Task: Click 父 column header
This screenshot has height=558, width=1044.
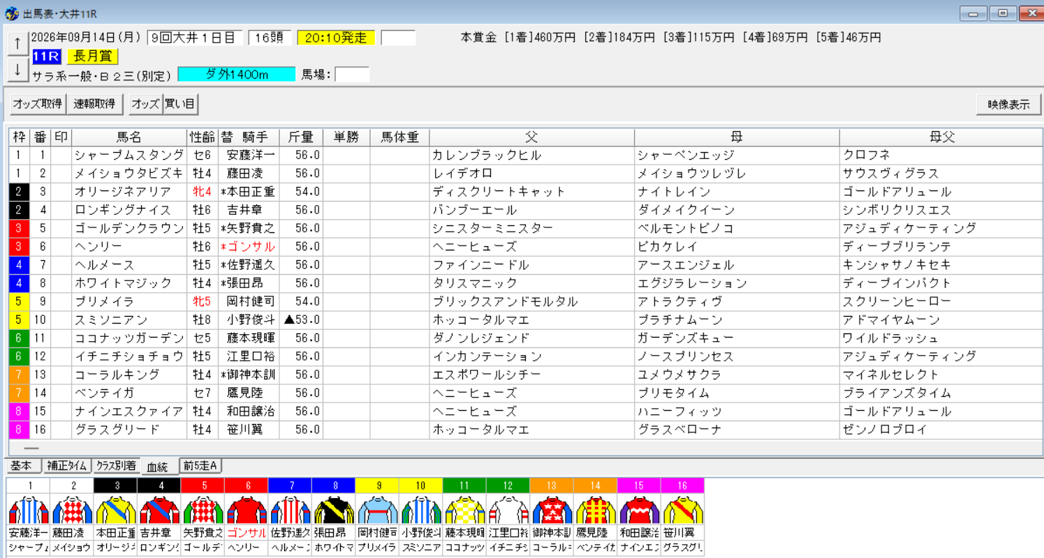Action: [532, 137]
